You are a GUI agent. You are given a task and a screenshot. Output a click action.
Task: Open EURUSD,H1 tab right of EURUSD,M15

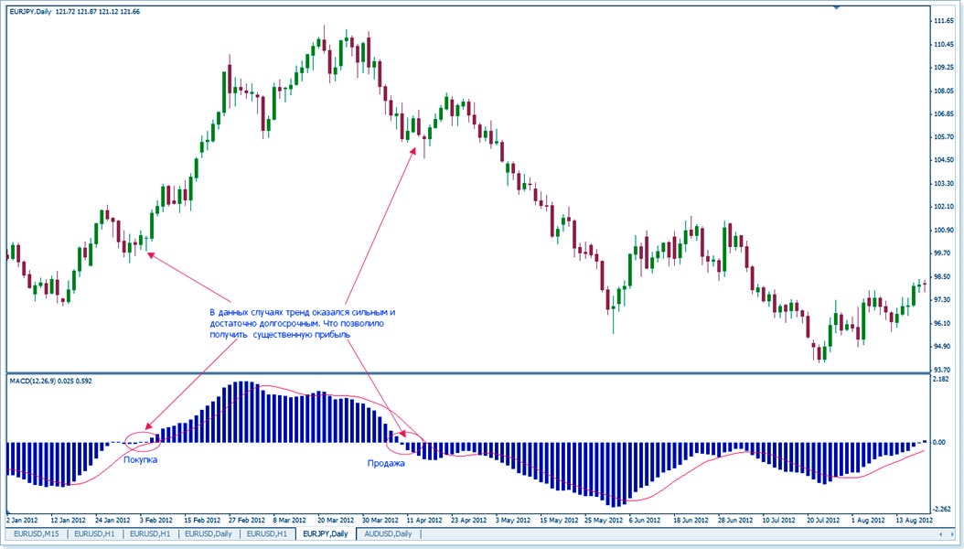[x=93, y=533]
